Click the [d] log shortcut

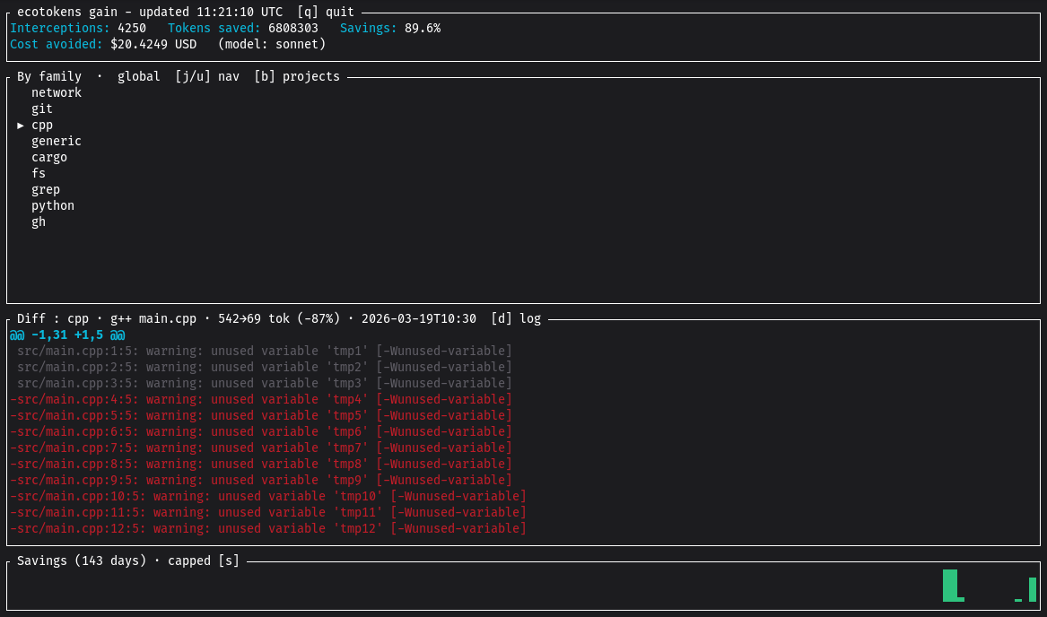[516, 318]
